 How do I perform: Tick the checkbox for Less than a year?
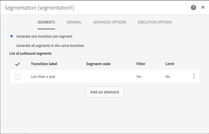click(x=18, y=77)
